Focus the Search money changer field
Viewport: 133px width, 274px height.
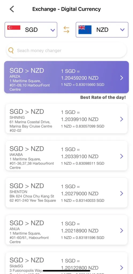coord(66,51)
